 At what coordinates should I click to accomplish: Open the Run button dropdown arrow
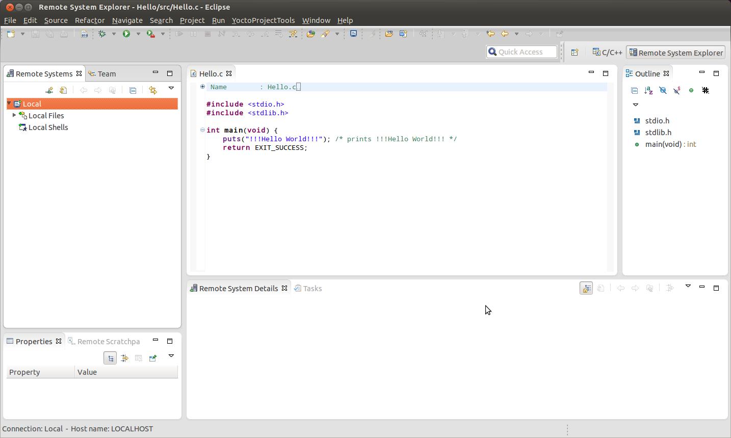click(x=138, y=34)
